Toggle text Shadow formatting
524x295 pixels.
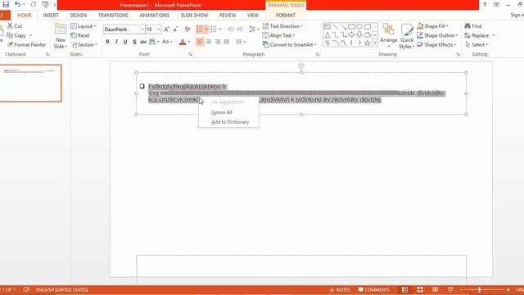pyautogui.click(x=134, y=42)
